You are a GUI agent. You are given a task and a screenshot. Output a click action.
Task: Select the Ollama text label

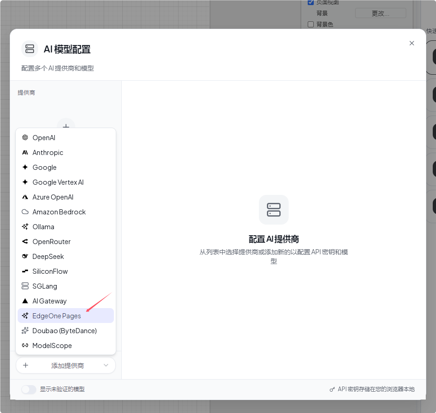pyautogui.click(x=43, y=227)
